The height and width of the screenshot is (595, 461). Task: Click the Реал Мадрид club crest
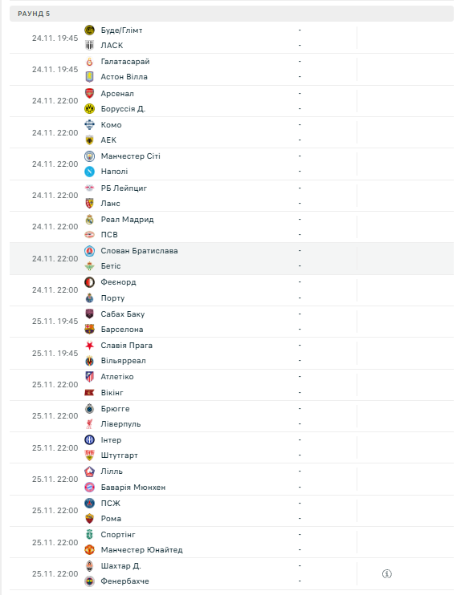(x=89, y=220)
